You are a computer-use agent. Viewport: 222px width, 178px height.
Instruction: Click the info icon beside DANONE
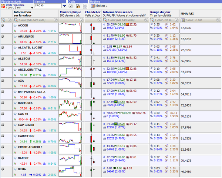pos(15,158)
